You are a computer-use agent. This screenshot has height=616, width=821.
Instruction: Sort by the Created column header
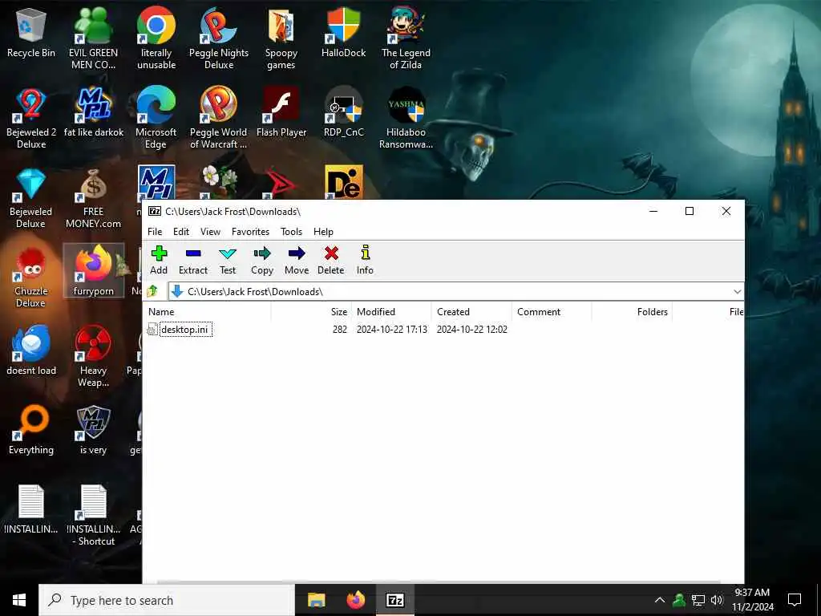coord(471,312)
